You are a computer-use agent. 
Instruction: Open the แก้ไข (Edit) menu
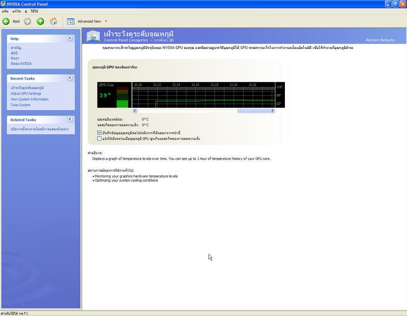pos(16,11)
